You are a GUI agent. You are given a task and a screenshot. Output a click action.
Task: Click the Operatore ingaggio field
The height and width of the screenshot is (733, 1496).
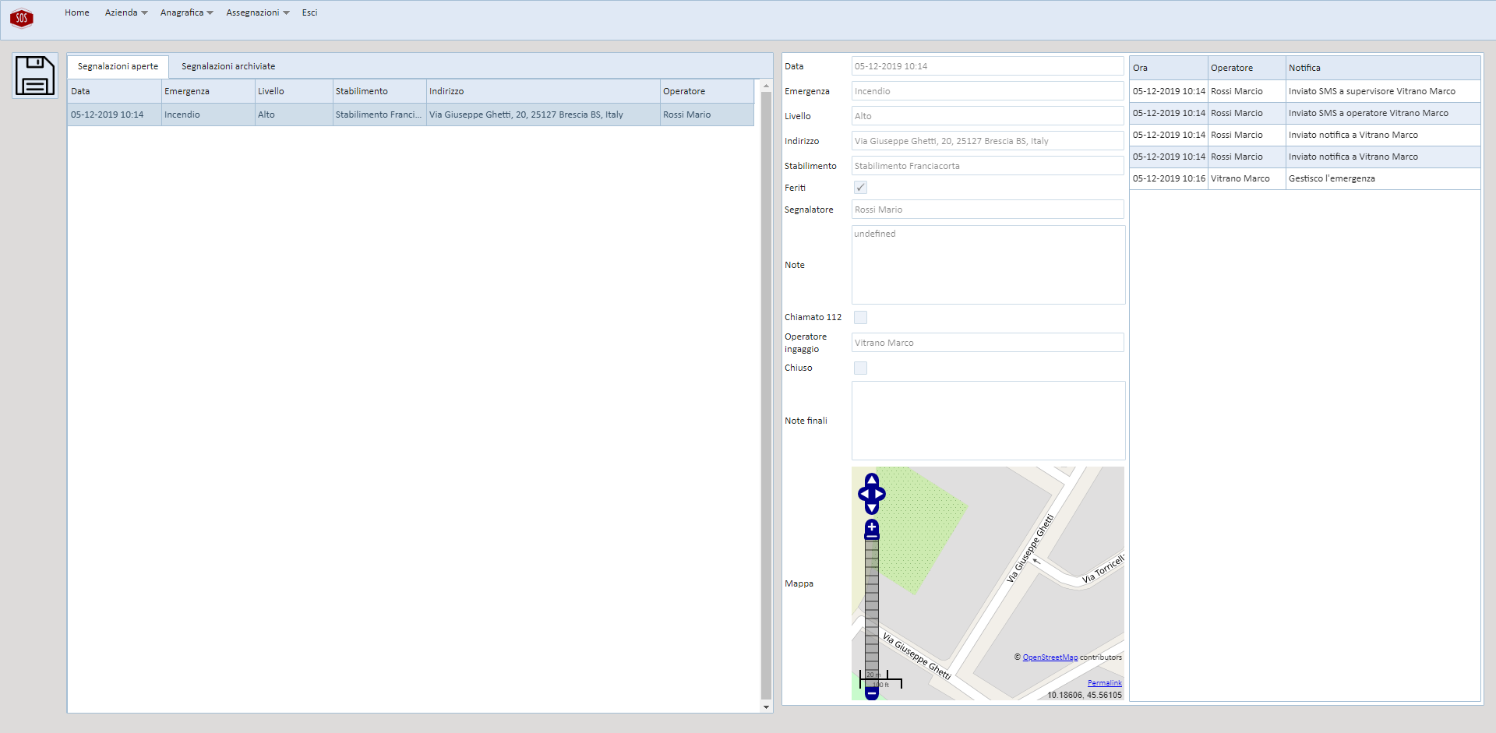(x=987, y=343)
